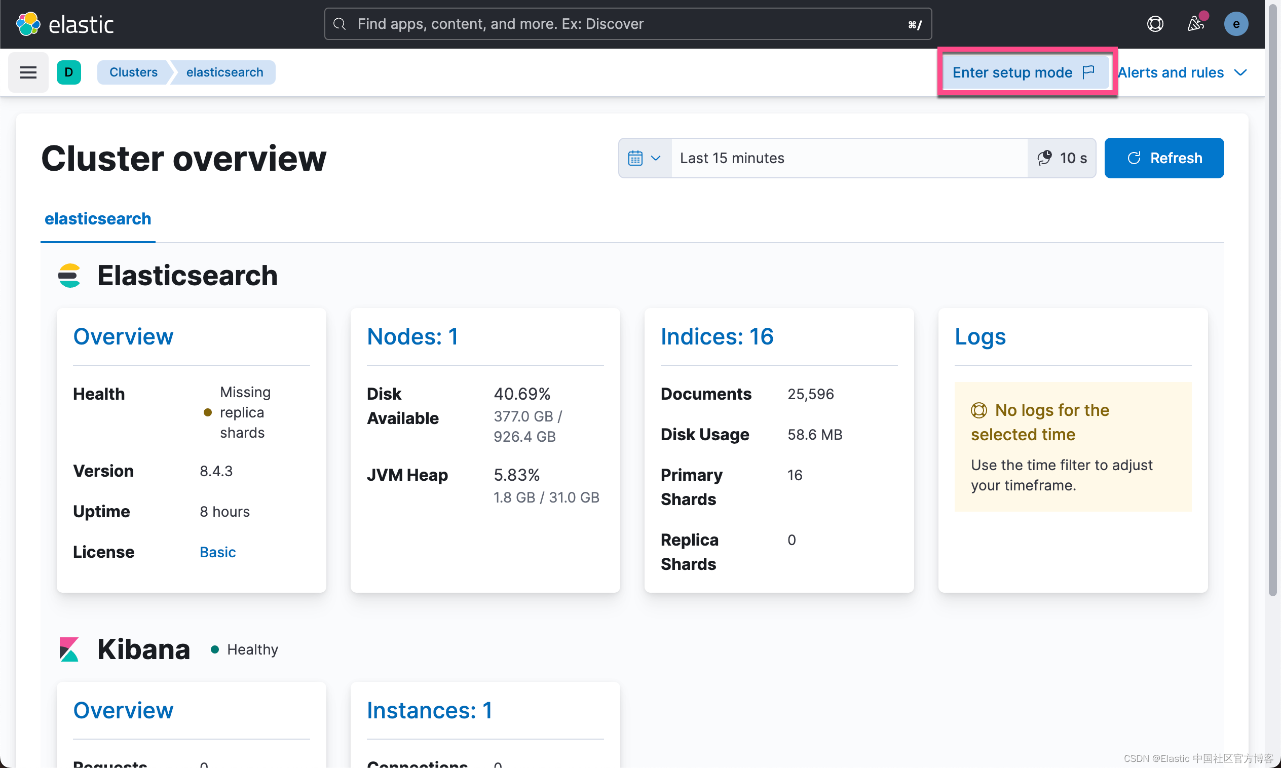This screenshot has width=1281, height=768.
Task: Click the Refresh button
Action: tap(1164, 158)
